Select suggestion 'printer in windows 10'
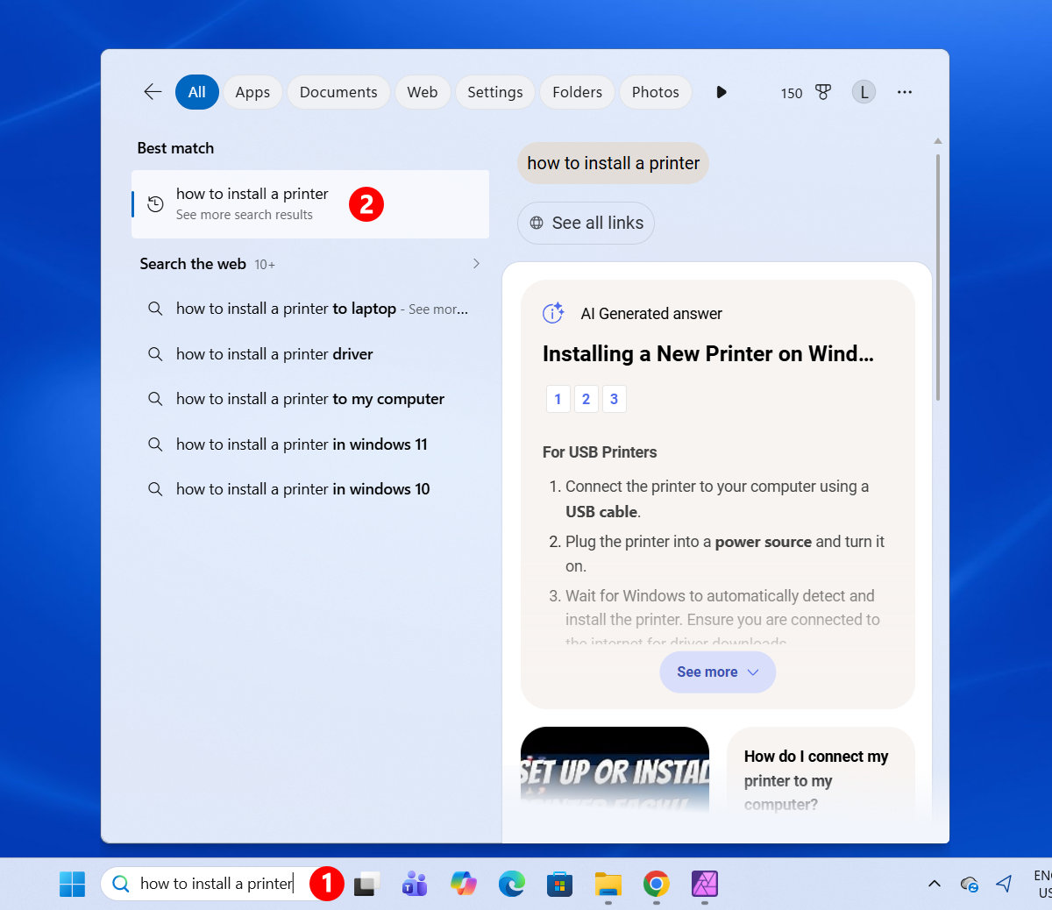Screen dimensions: 1052x910 (310, 489)
